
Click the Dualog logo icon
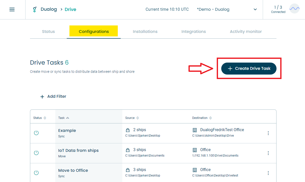[35, 9]
